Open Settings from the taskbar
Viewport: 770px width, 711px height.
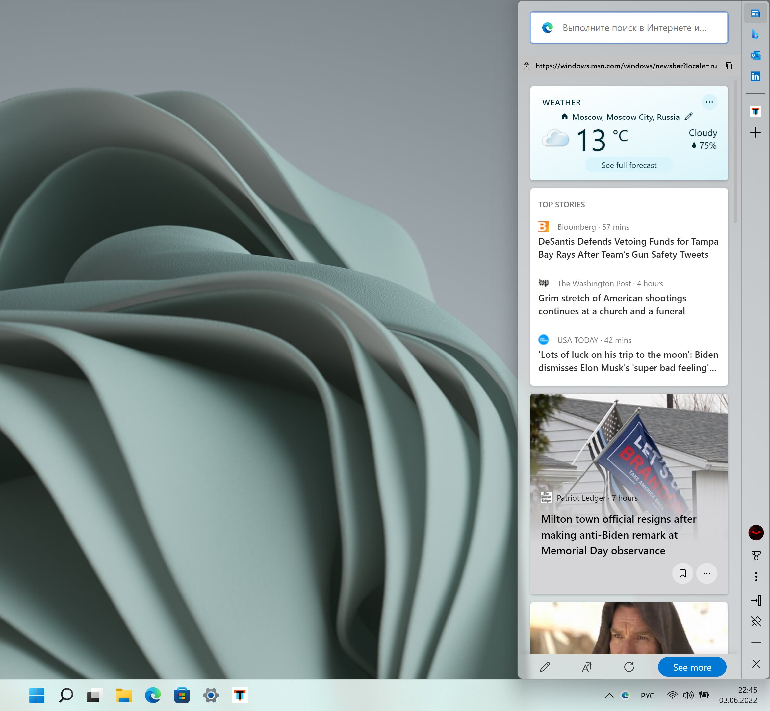click(x=211, y=695)
